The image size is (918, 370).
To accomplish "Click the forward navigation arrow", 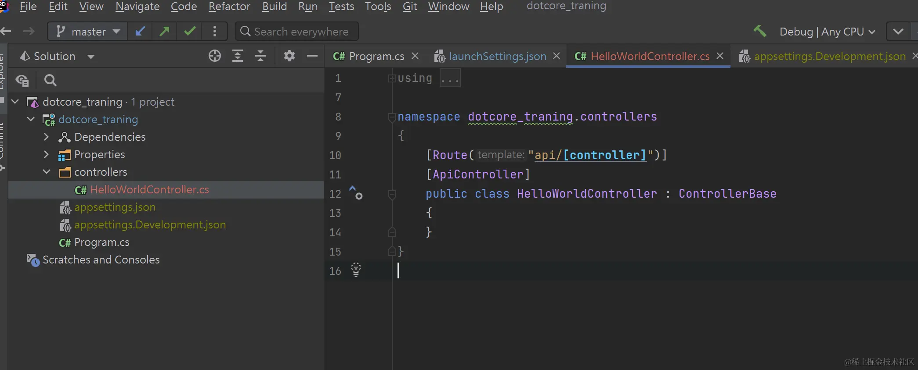I will pos(29,32).
